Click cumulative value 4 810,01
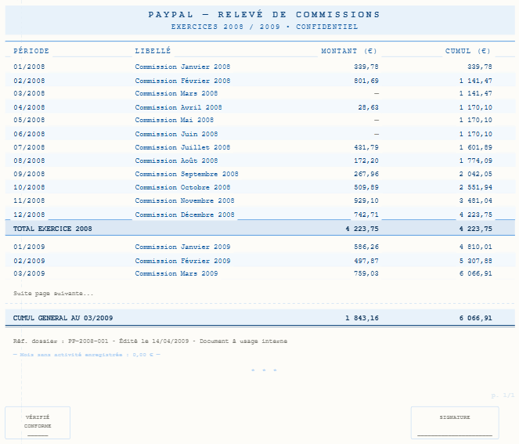 476,247
